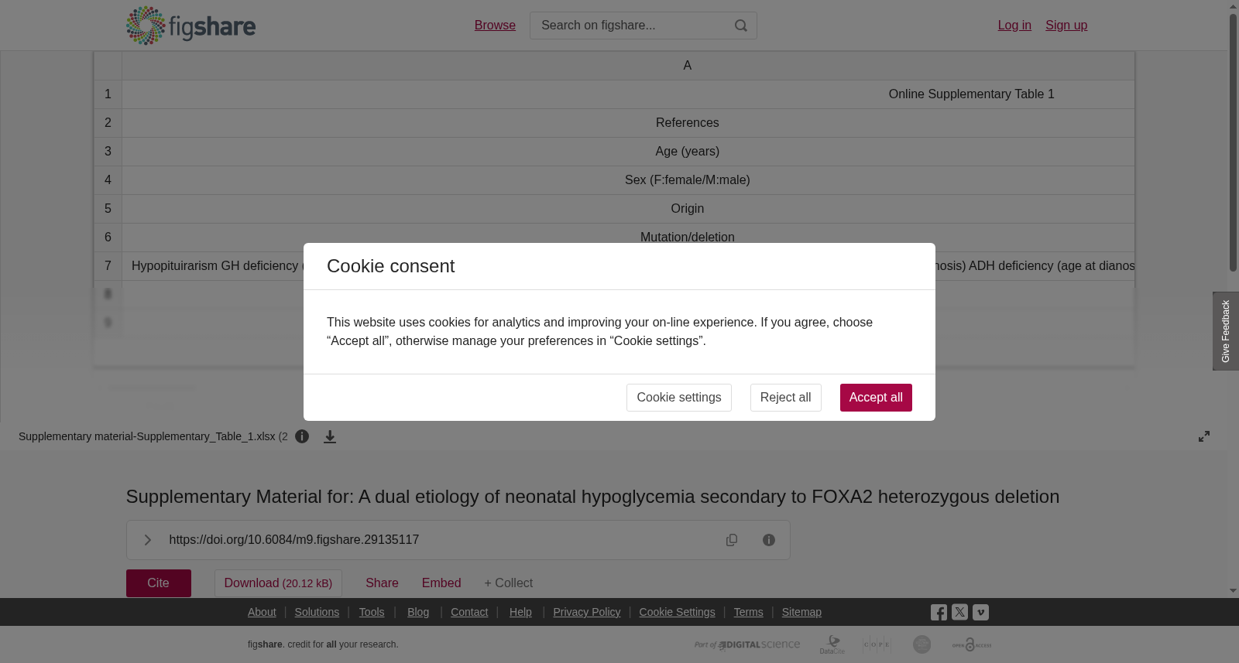Reject all cookies
Screen dimensions: 1239x663
pos(786,398)
